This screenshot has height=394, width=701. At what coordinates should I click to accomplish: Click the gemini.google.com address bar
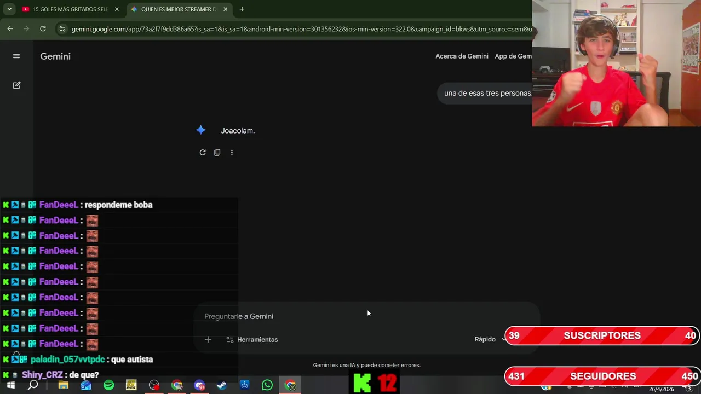pos(301,29)
